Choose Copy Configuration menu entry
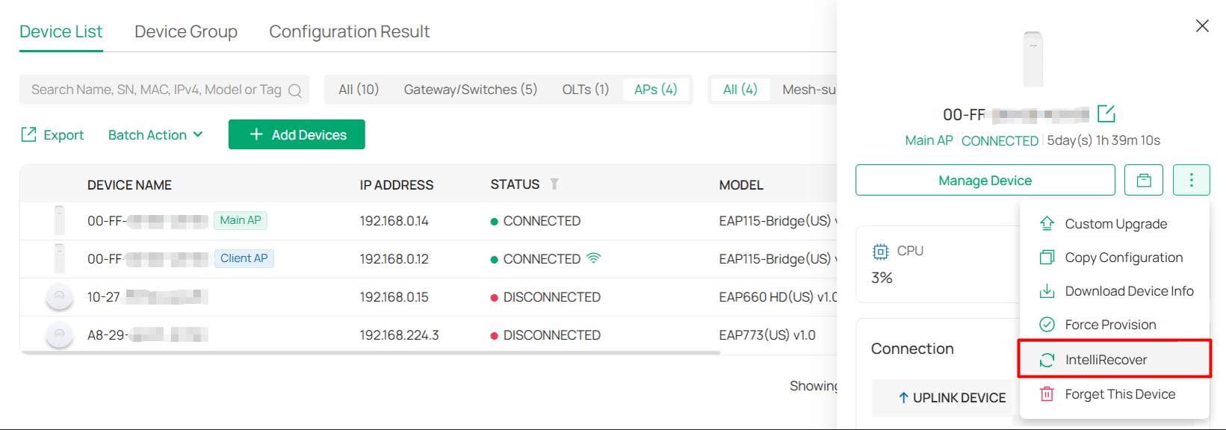The image size is (1226, 430). coord(1114,258)
